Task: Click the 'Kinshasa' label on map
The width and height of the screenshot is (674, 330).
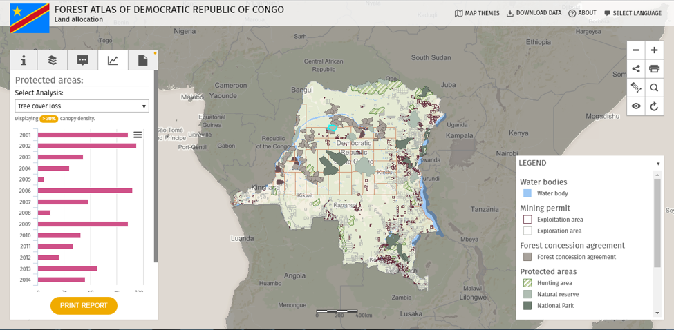Action: [x=265, y=188]
